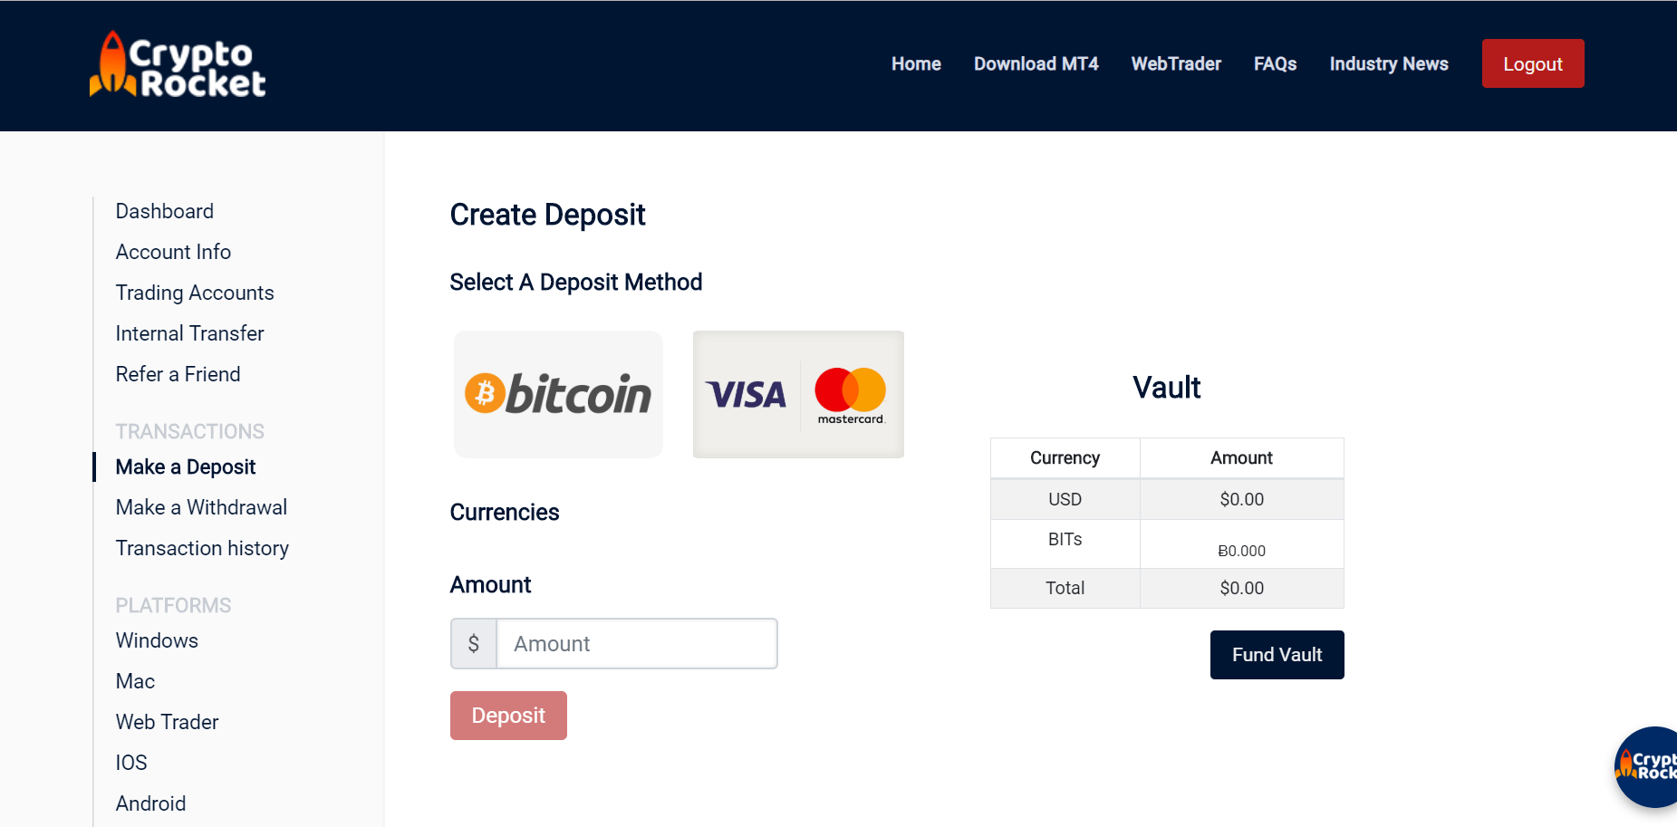Open the FAQs page

[x=1275, y=63]
